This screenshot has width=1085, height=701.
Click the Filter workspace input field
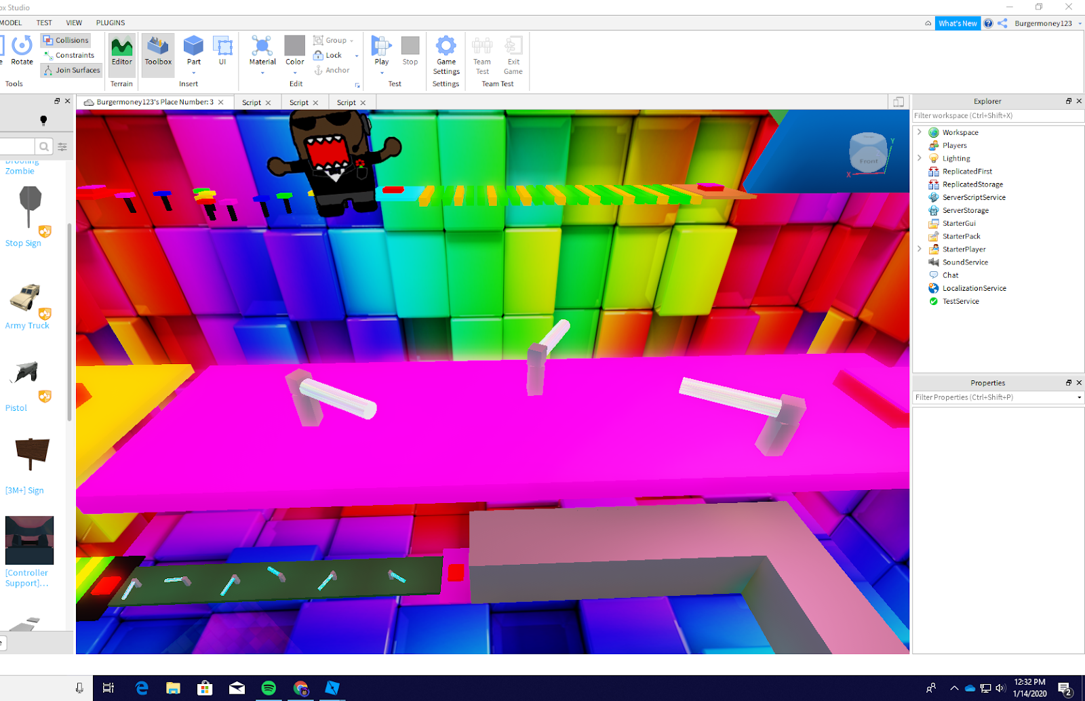(x=998, y=116)
